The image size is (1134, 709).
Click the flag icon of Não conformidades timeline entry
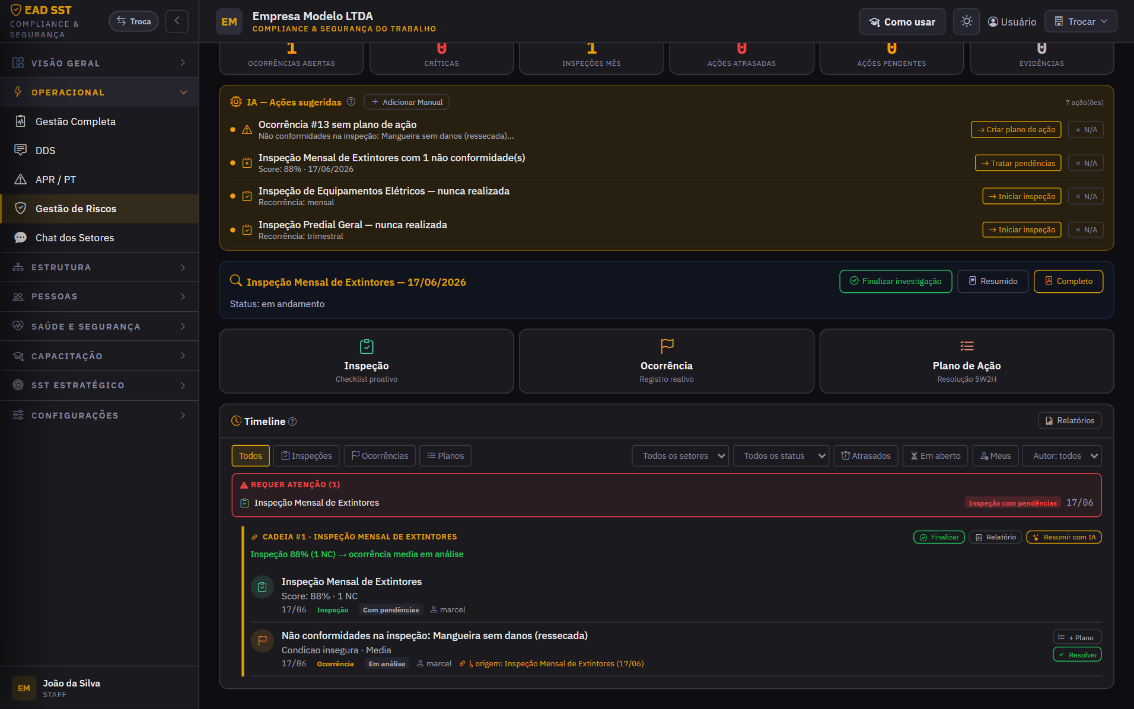tap(262, 641)
